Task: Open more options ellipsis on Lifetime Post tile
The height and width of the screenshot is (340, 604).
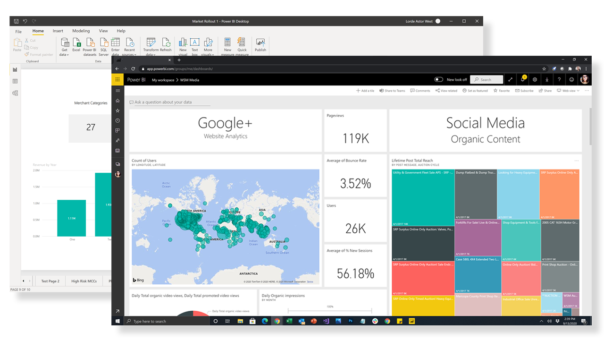Action: pos(577,161)
